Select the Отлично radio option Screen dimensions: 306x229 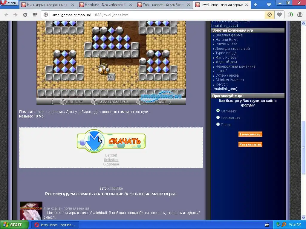click(218, 111)
